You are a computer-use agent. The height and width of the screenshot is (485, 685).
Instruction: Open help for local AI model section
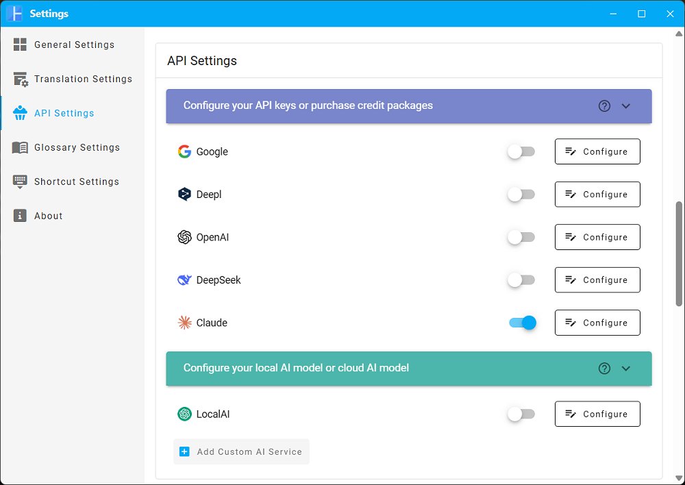(604, 369)
